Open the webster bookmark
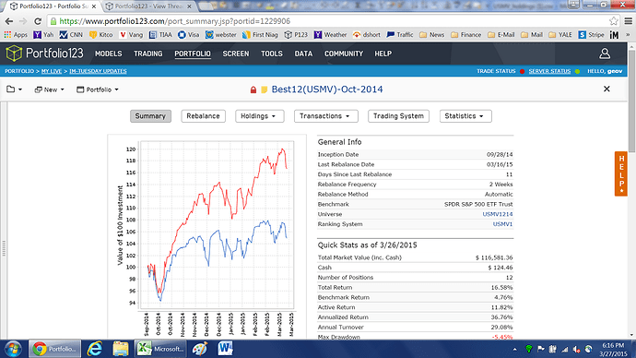 220,35
